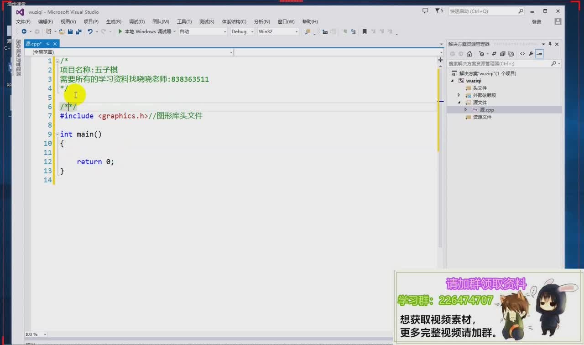Click the Show All Files icon
584x345 pixels.
(x=511, y=54)
